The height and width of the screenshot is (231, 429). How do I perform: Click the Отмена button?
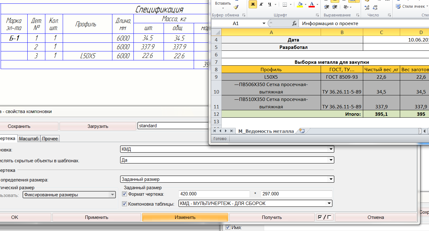click(376, 217)
